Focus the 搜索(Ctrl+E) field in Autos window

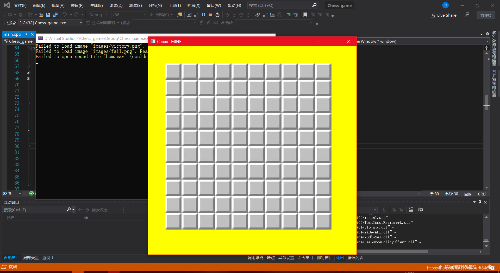(34, 210)
